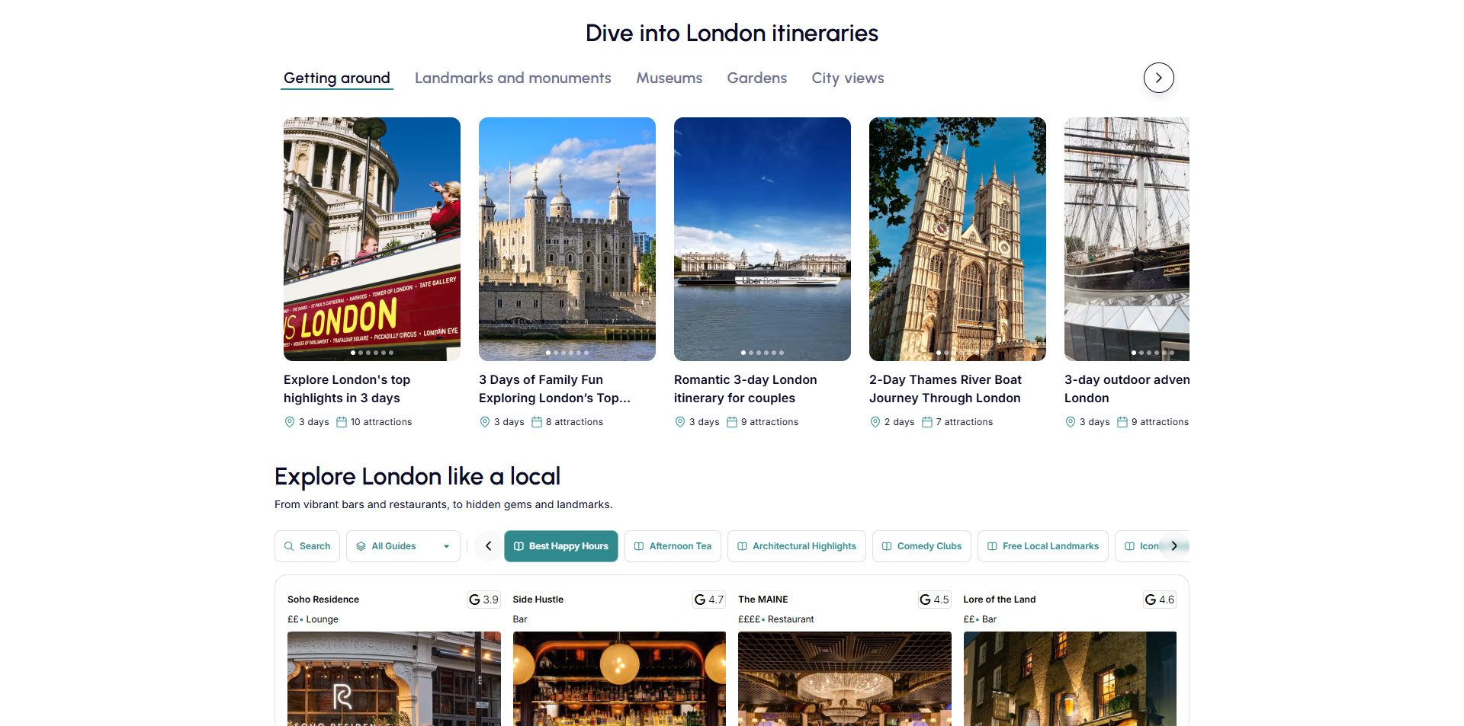Viewport: 1464px width, 726px height.
Task: Open the Soho Residence venue name
Action: coord(323,600)
